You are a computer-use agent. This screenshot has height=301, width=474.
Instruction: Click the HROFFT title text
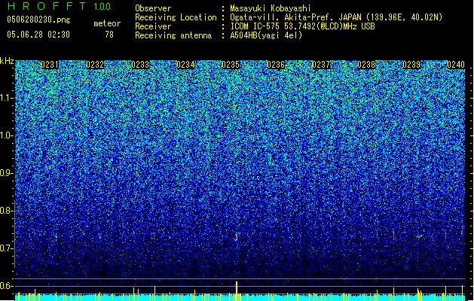tap(47, 6)
